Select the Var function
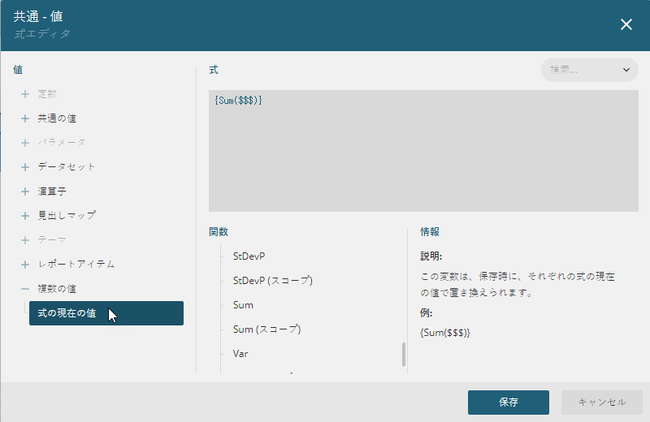This screenshot has height=422, width=650. (240, 354)
